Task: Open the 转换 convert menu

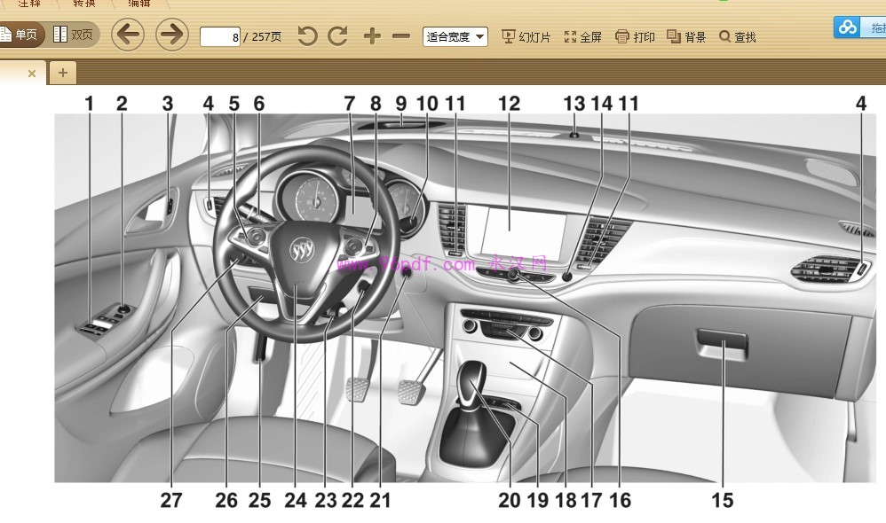Action: click(83, 3)
